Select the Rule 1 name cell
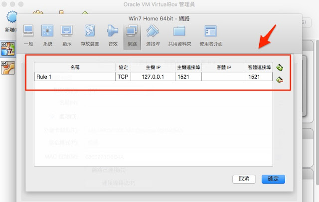319x202 pixels. coord(75,77)
